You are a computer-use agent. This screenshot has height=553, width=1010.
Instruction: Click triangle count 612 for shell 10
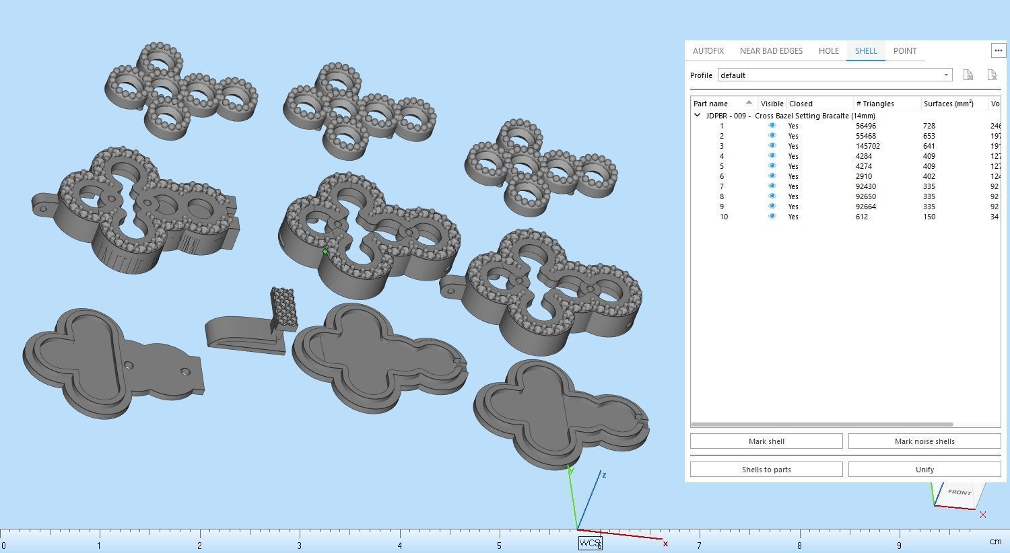[x=862, y=217]
